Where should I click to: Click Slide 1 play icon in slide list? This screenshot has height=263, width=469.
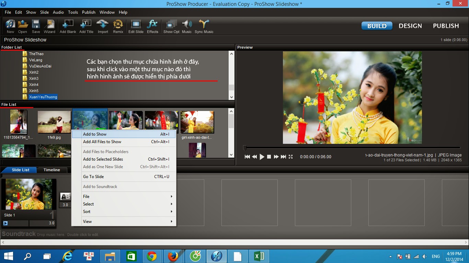tap(5, 223)
